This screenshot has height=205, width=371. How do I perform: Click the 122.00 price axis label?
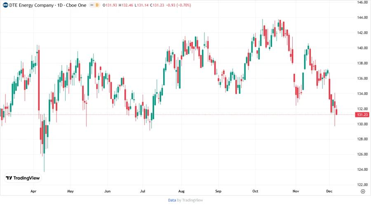click(362, 185)
